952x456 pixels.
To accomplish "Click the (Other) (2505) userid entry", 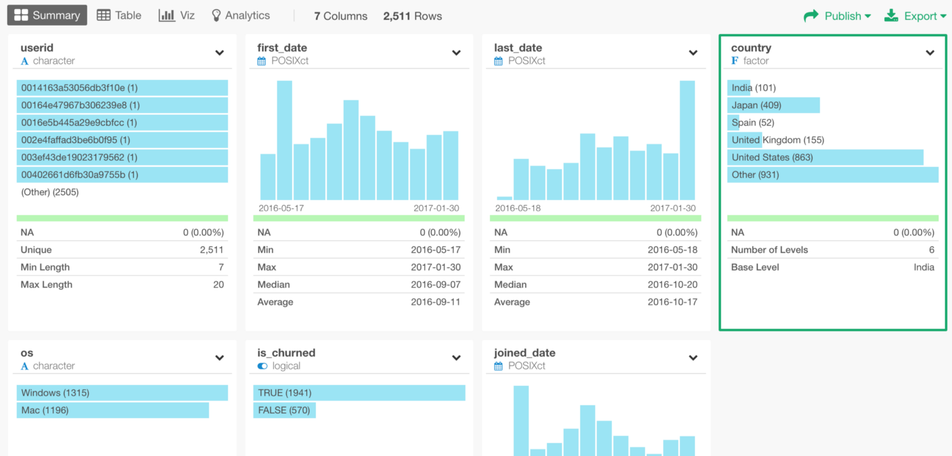I will (50, 192).
